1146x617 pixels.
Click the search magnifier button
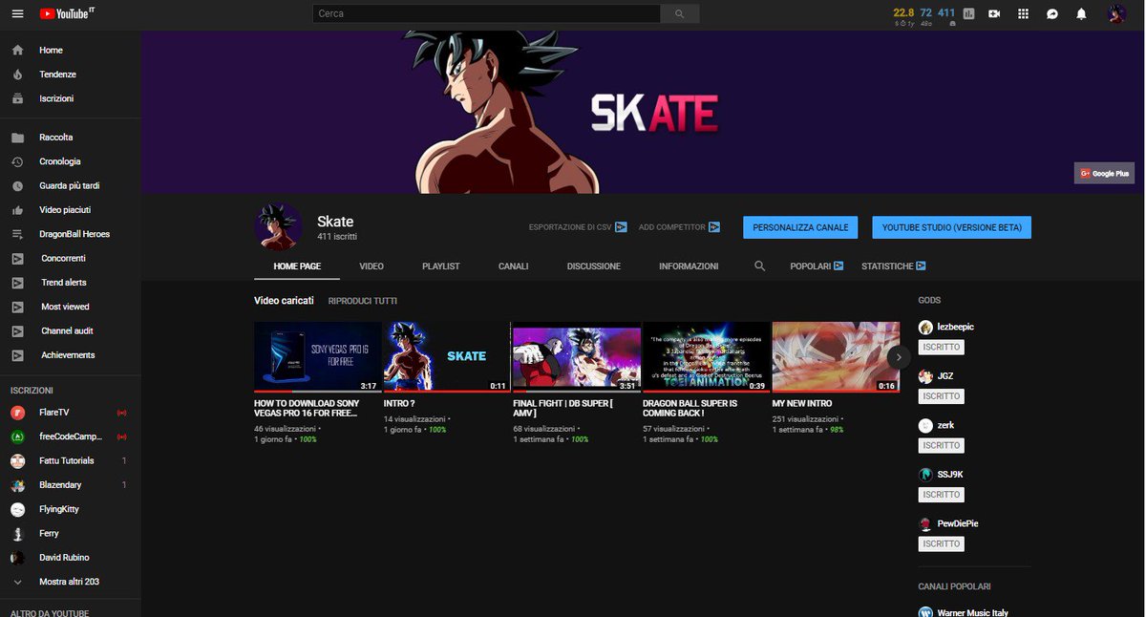pyautogui.click(x=680, y=13)
